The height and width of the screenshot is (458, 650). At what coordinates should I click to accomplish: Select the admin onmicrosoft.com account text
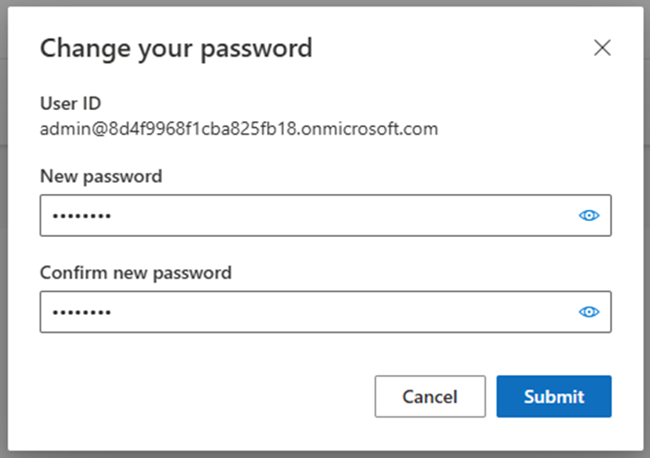pyautogui.click(x=239, y=129)
